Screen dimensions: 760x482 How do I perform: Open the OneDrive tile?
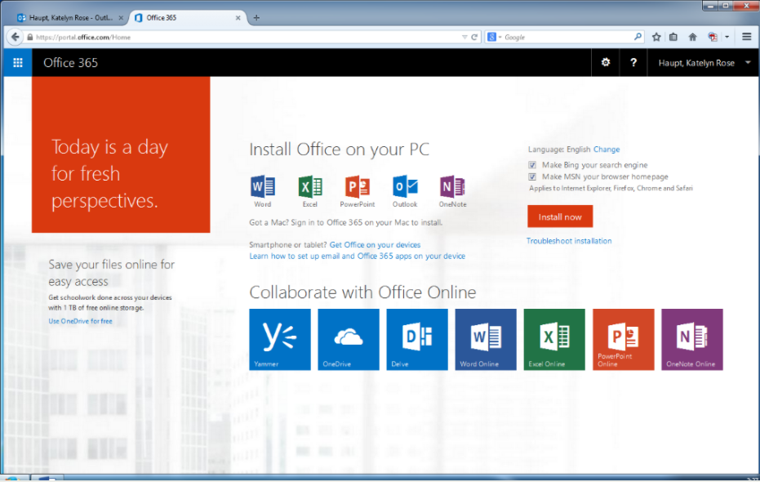tap(349, 339)
